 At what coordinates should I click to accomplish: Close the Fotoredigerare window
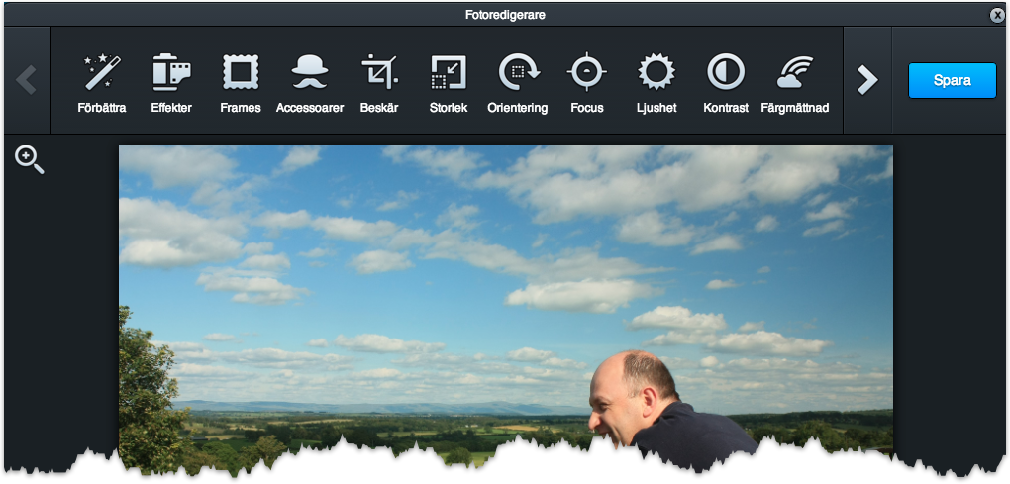click(998, 16)
